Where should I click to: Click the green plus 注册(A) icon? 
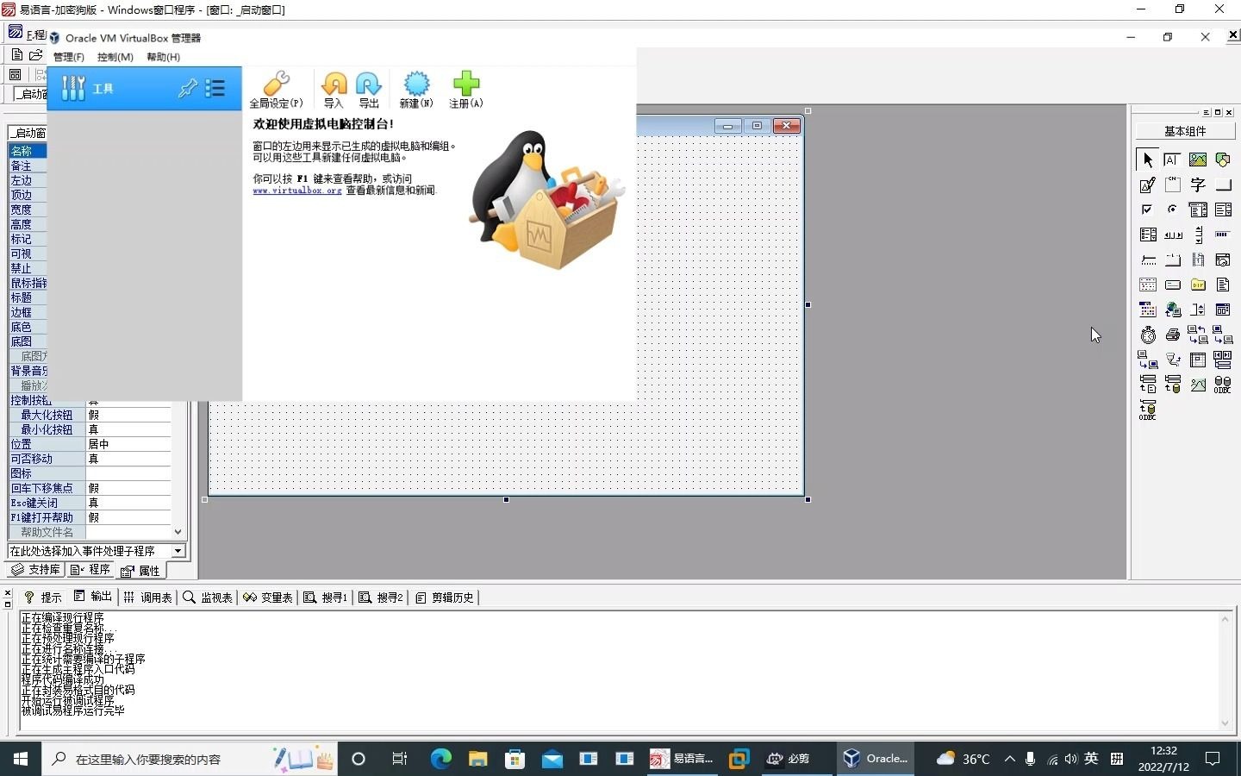tap(465, 89)
